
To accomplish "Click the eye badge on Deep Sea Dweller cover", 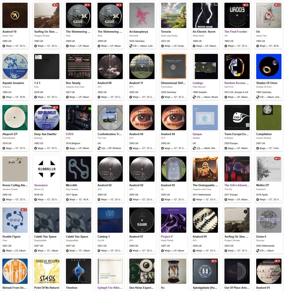I will (55, 107).
